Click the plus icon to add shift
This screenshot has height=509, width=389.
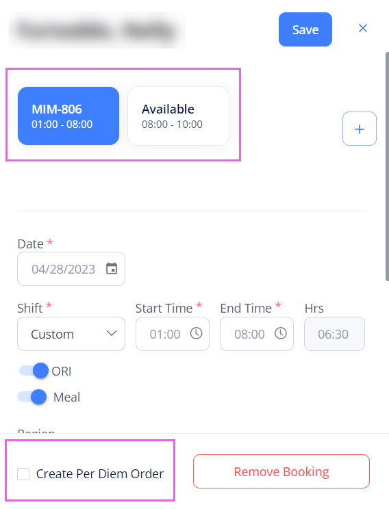pos(360,129)
